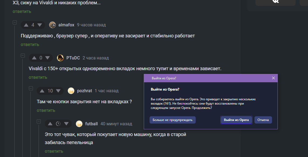Collapse PTuDC's comment thread
Viewport: 308px width, 157px height.
click(x=23, y=55)
